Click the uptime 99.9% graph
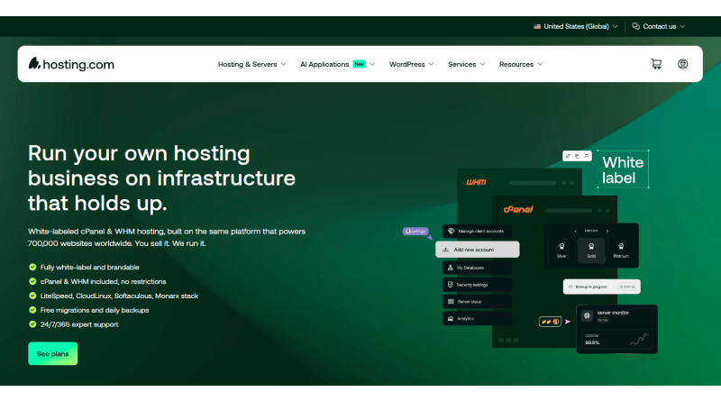This screenshot has width=721, height=401. click(x=639, y=340)
